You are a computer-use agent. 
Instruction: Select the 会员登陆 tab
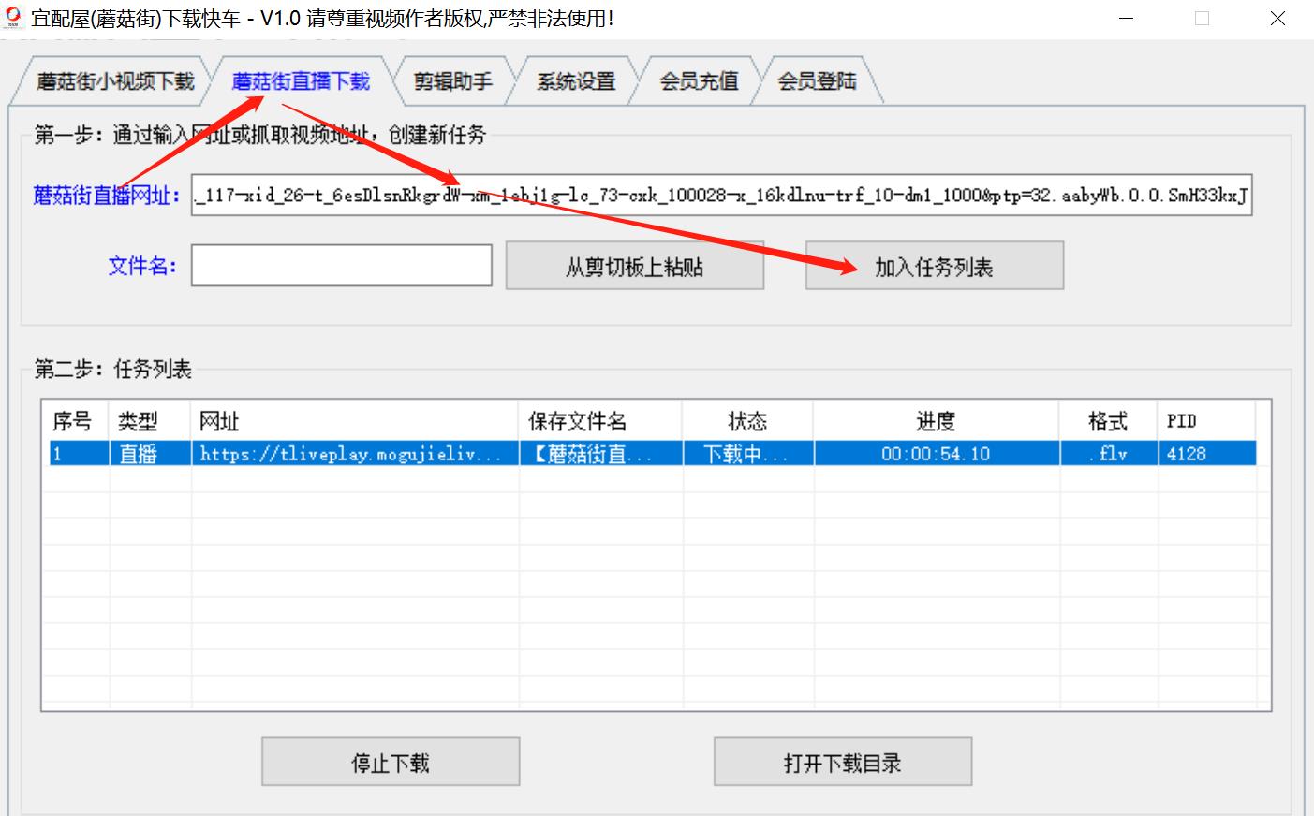coord(817,81)
